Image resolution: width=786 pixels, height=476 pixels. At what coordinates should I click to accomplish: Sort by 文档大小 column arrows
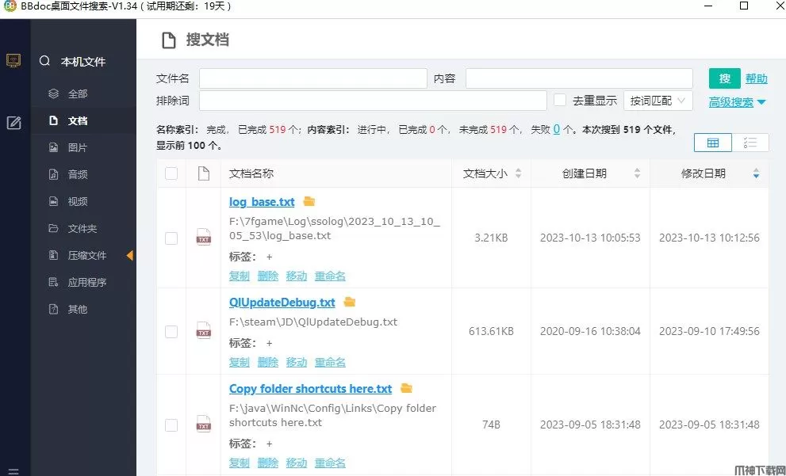point(519,173)
